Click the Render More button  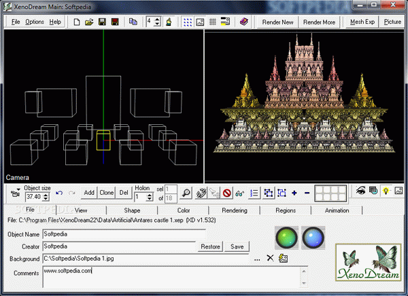[319, 22]
